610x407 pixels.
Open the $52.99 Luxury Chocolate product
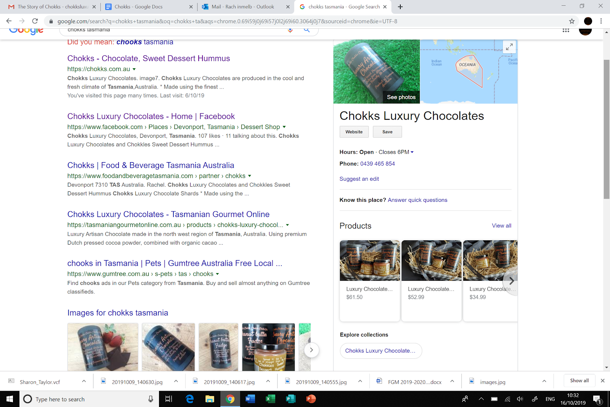(432, 281)
